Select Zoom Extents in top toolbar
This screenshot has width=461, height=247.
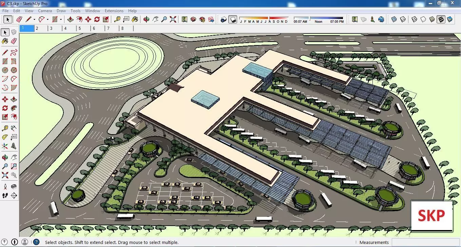pos(173,19)
